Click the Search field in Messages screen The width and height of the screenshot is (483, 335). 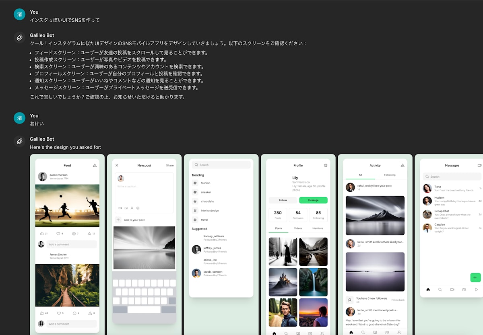coord(452,177)
